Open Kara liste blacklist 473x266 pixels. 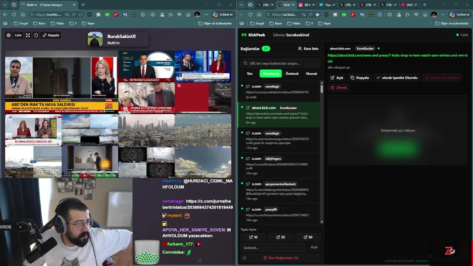308,49
